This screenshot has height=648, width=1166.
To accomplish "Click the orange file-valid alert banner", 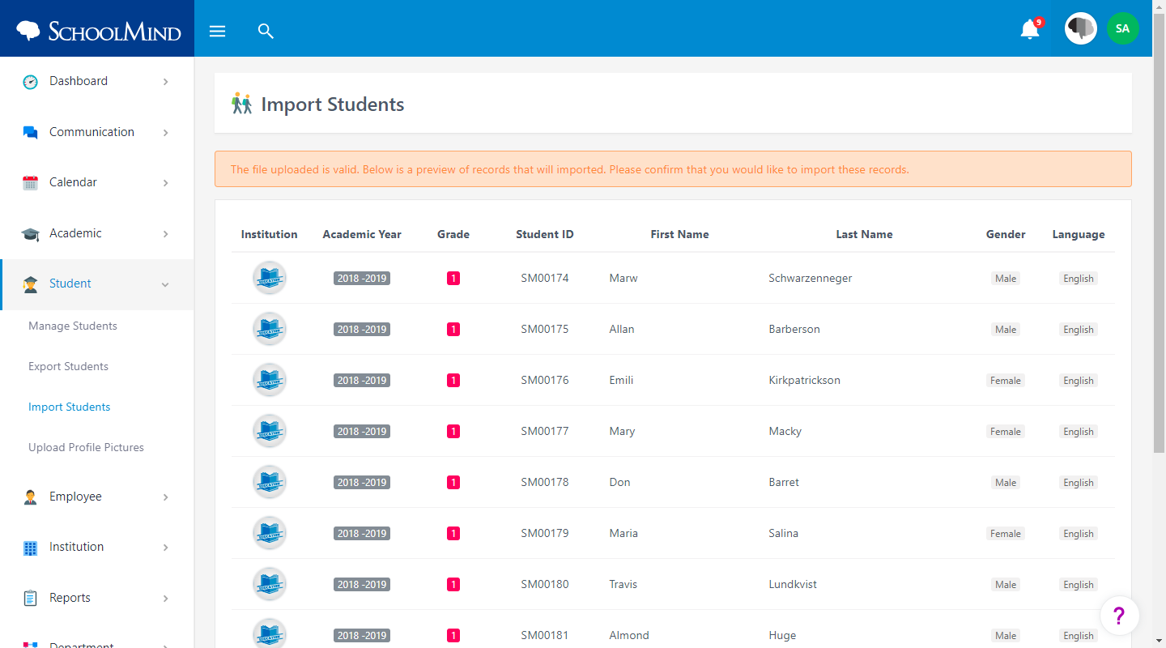I will click(673, 169).
